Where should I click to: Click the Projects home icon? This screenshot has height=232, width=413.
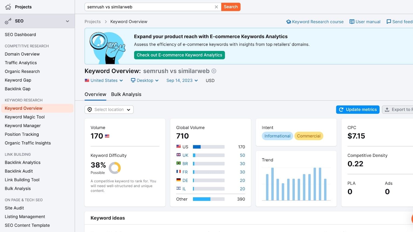[x=8, y=7]
